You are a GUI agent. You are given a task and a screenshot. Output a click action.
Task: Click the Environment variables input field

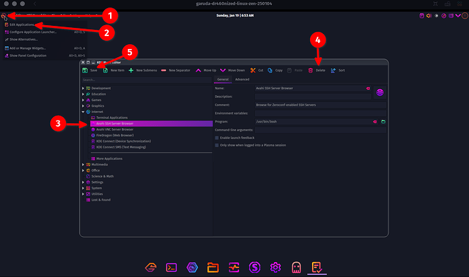coord(320,114)
